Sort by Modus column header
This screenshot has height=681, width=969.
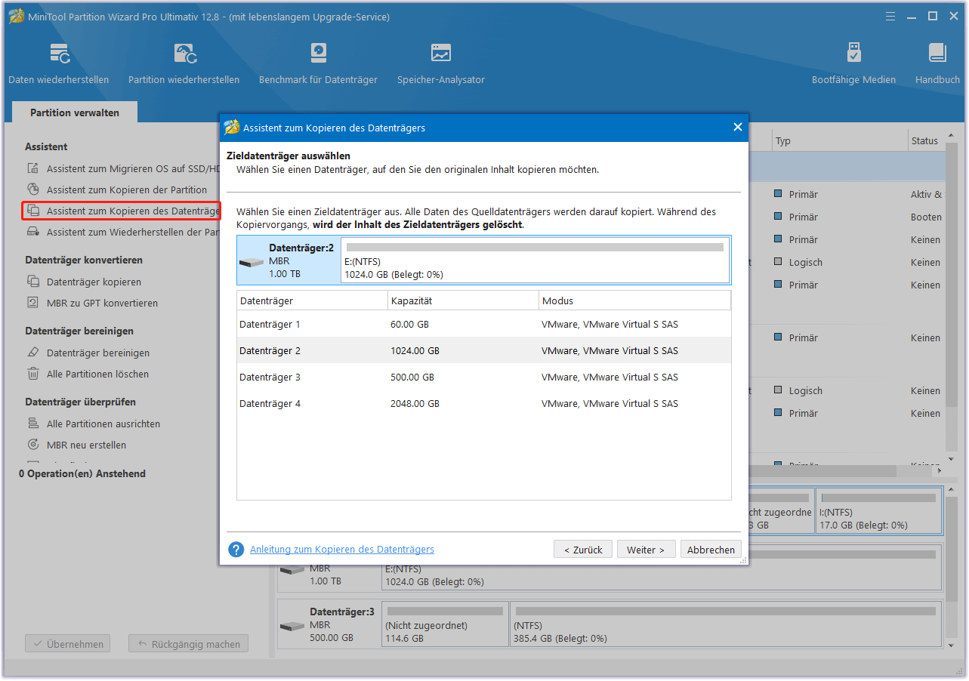(x=634, y=300)
